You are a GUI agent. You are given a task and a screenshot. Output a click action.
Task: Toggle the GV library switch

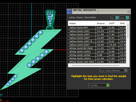coord(115,18)
